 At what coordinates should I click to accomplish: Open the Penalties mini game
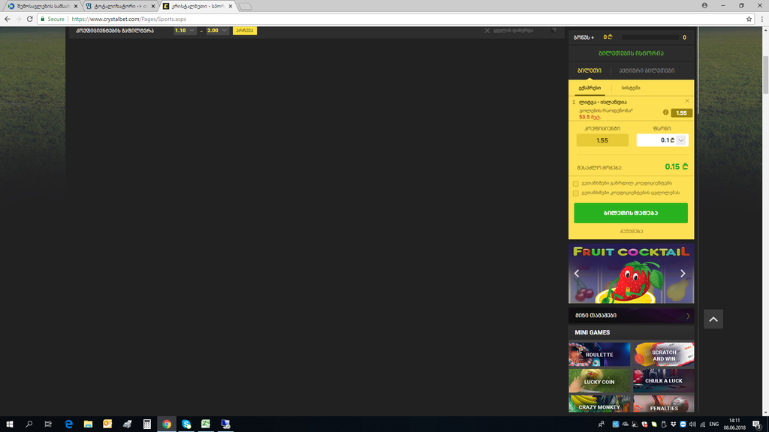[x=664, y=404]
